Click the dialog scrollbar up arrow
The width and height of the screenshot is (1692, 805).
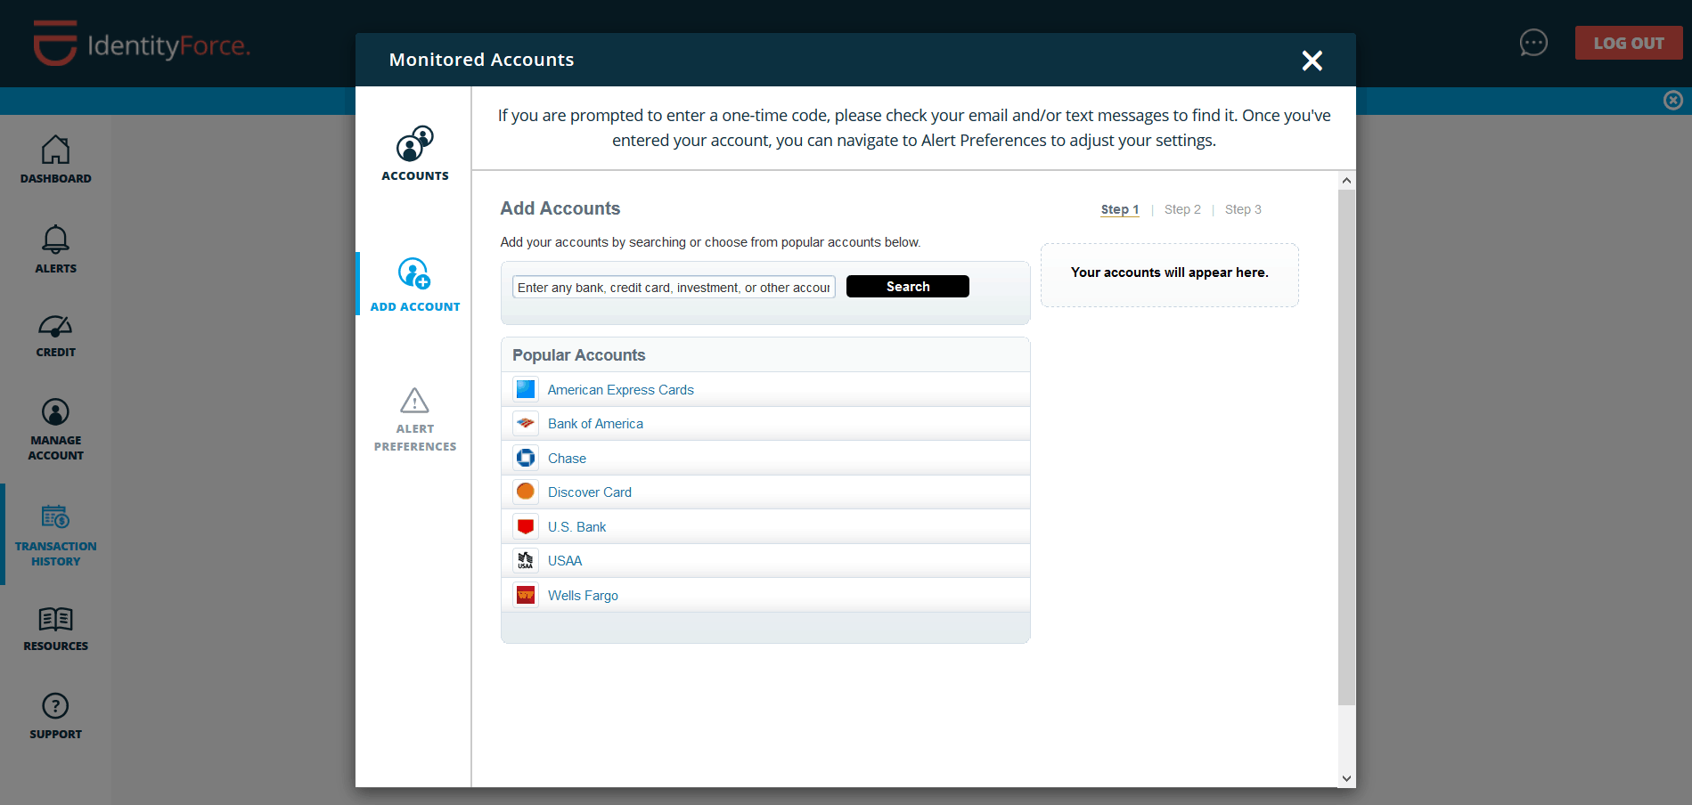[1346, 181]
